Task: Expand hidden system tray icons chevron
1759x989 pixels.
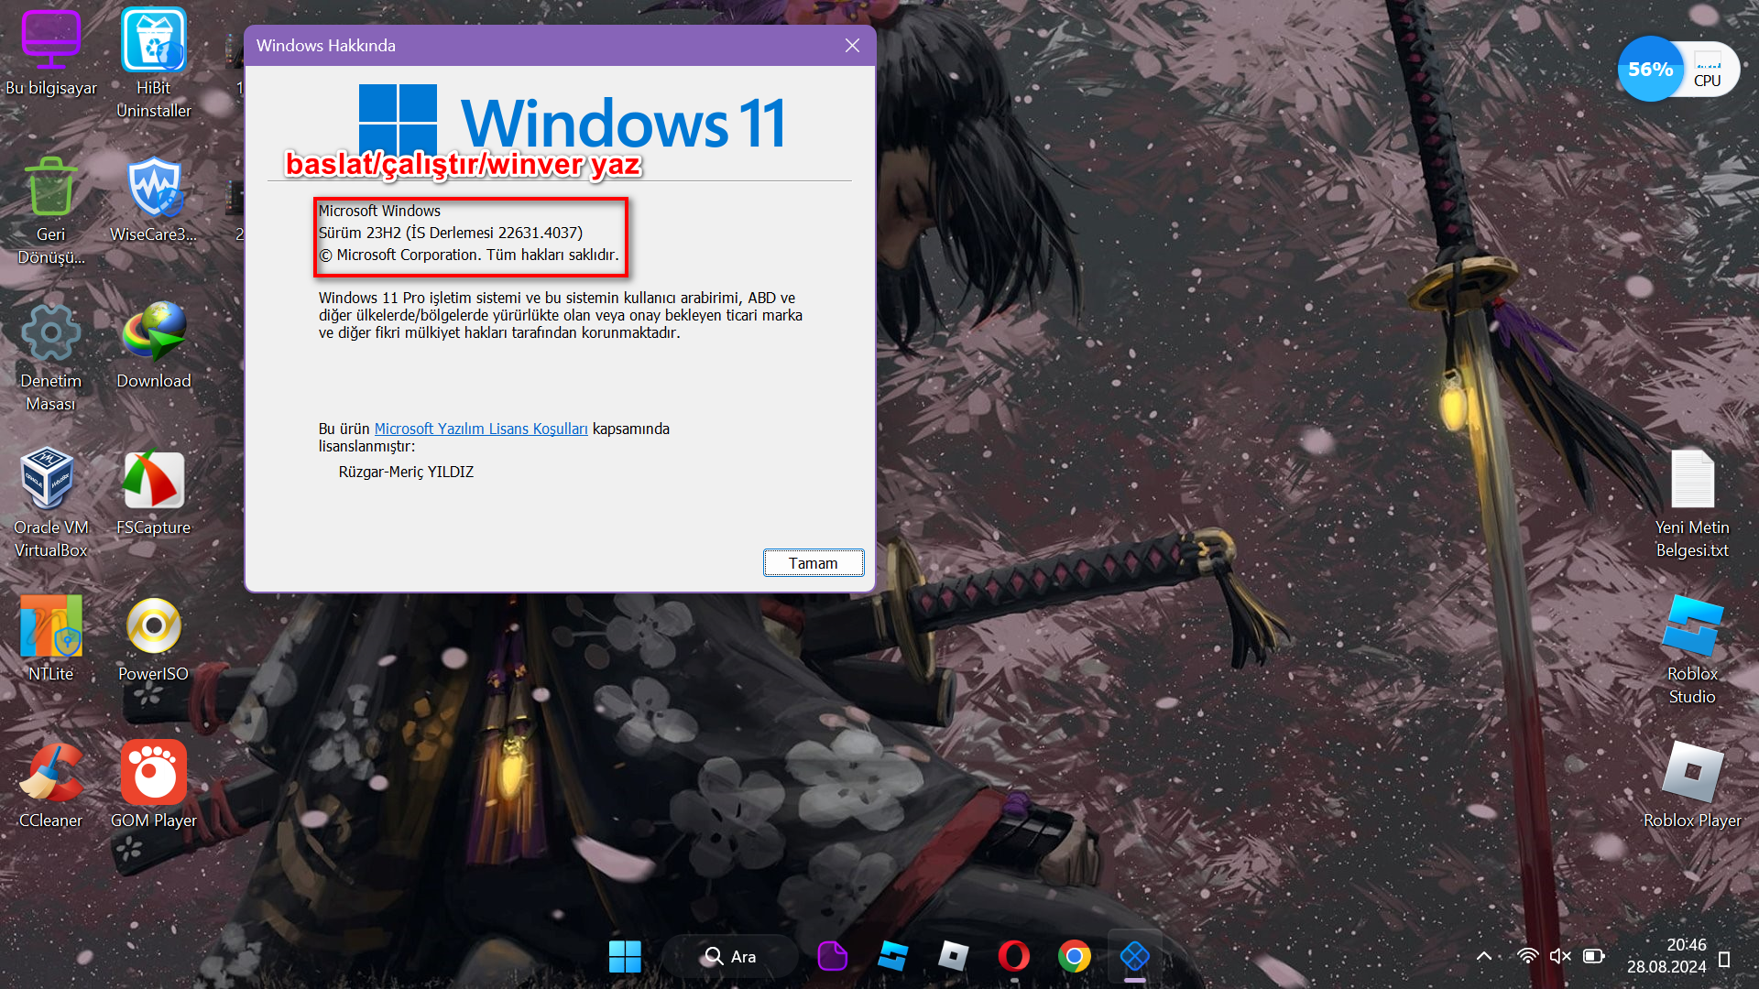Action: pos(1484,957)
